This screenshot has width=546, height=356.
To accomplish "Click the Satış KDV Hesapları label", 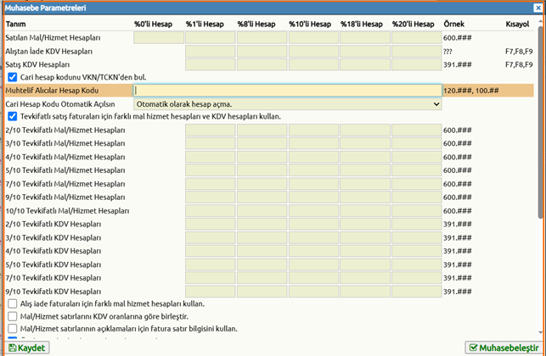I will click(37, 64).
